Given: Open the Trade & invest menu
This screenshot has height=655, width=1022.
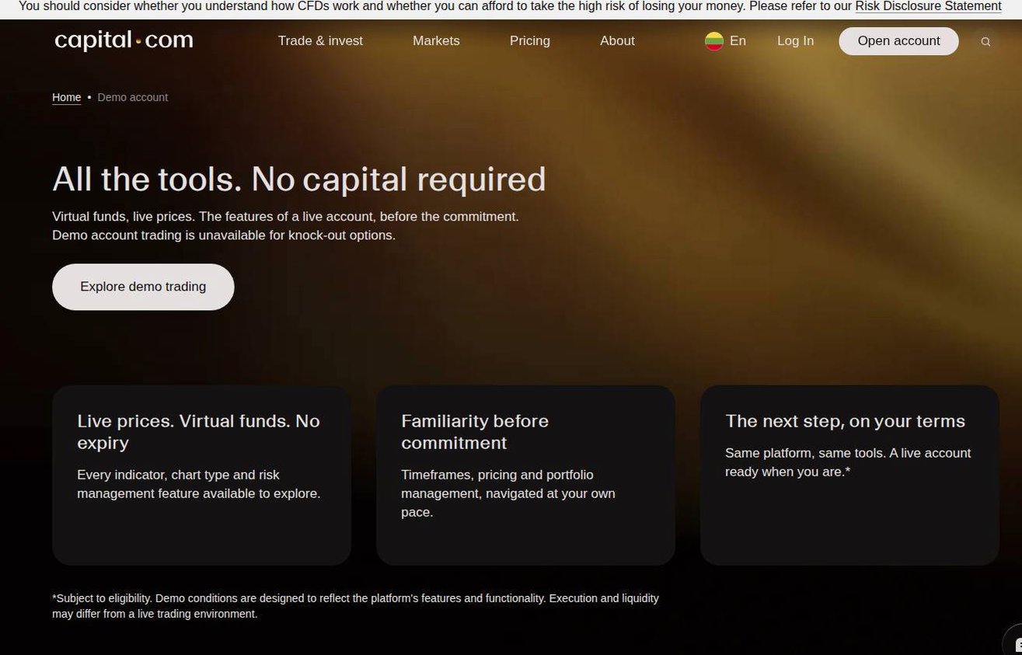Looking at the screenshot, I should coord(320,41).
